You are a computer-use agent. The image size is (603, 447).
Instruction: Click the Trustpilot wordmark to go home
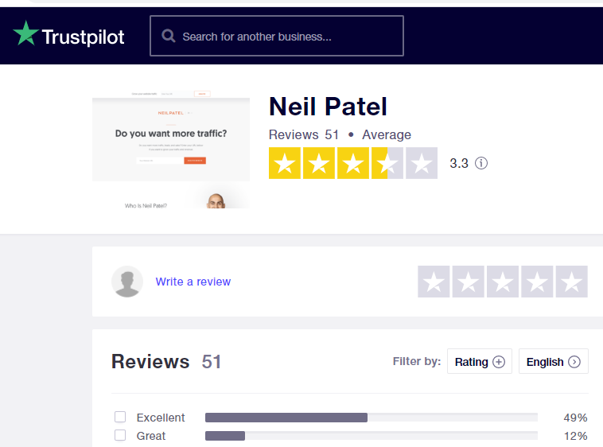click(83, 37)
